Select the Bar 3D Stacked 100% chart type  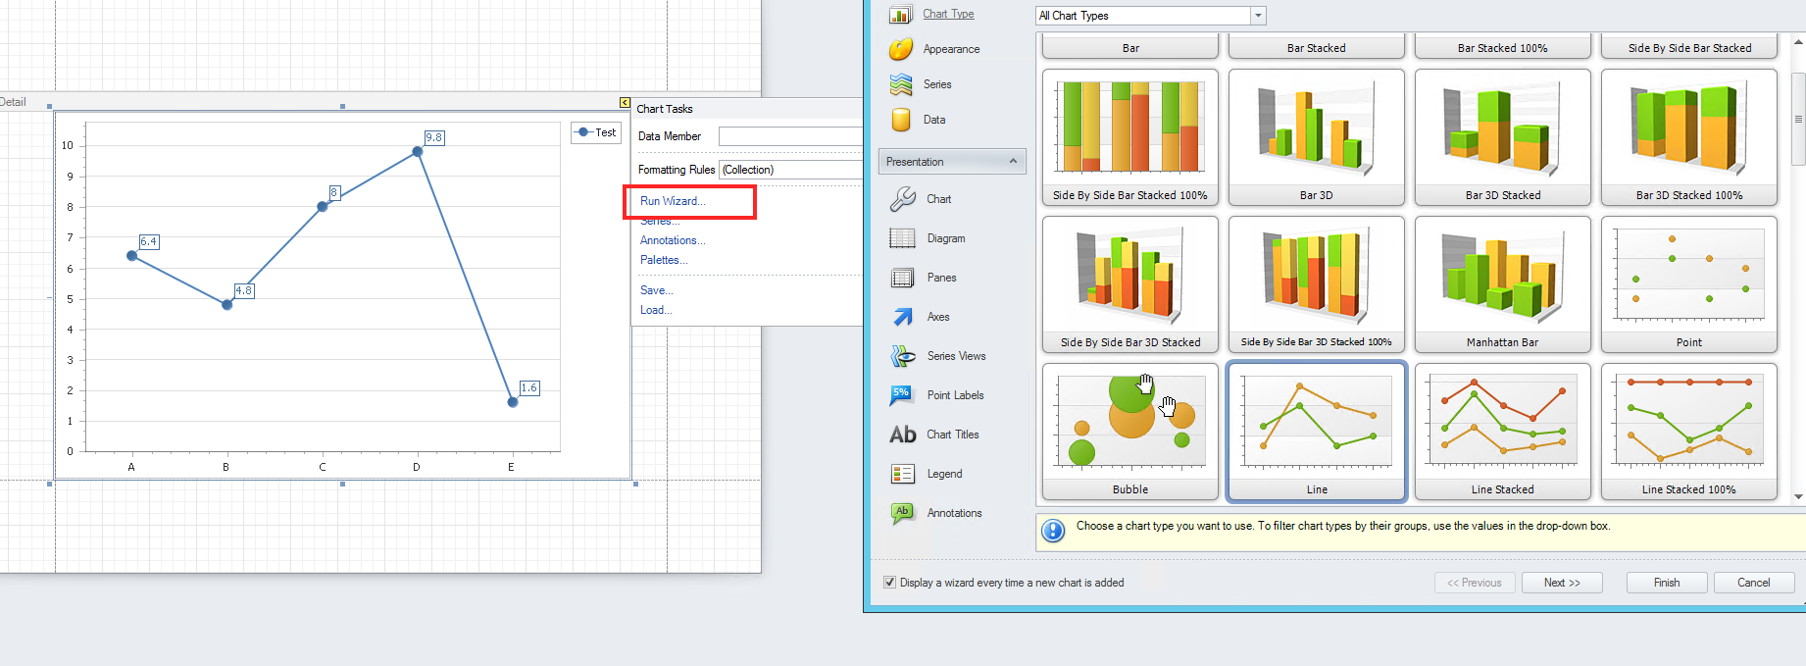[1689, 137]
